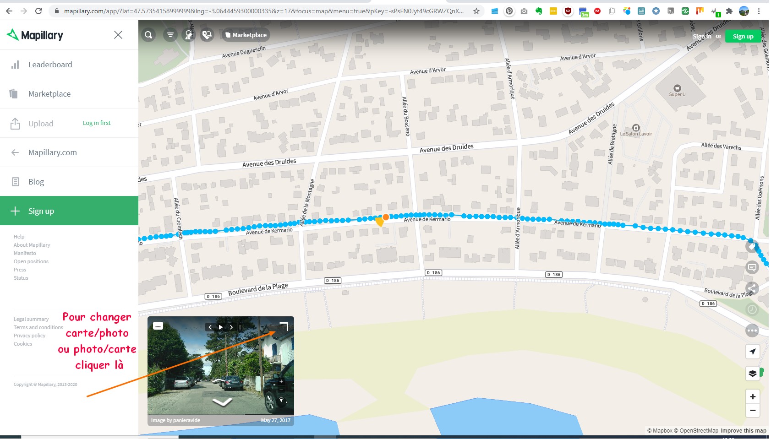Viewport: 771px width, 439px height.
Task: Click the uBlock Origin extension icon
Action: click(568, 11)
